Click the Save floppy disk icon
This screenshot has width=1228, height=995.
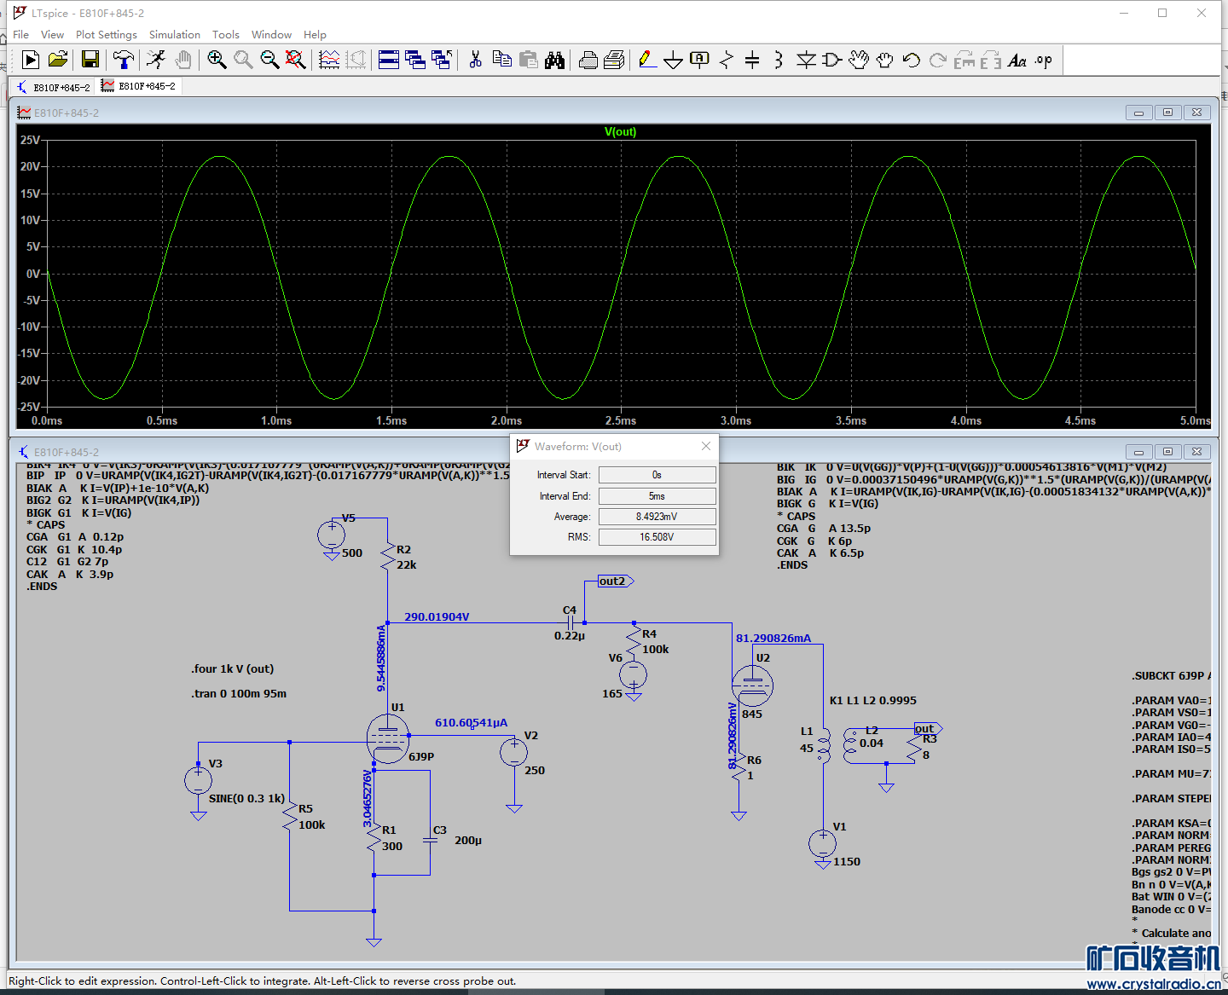tap(90, 60)
